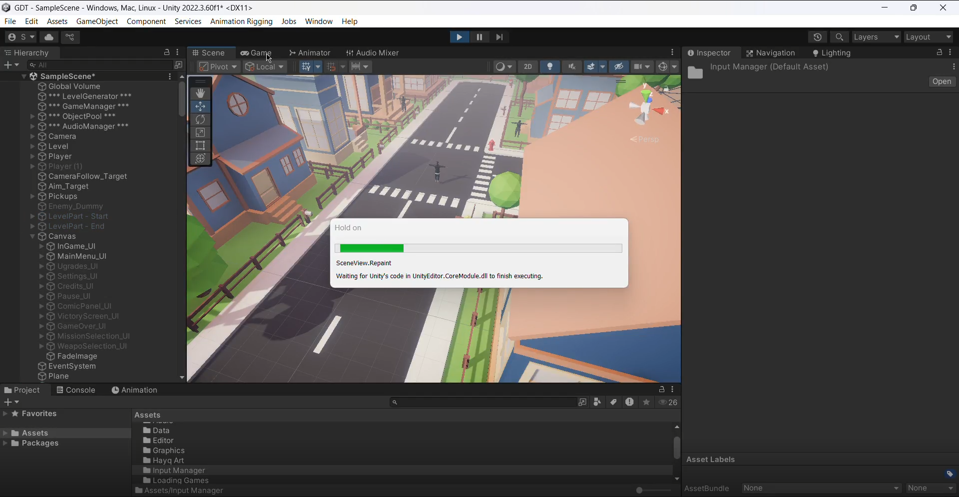Open the Window menu
This screenshot has height=497, width=959.
[319, 21]
